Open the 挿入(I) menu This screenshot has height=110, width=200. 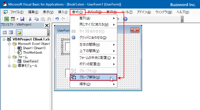63,12
